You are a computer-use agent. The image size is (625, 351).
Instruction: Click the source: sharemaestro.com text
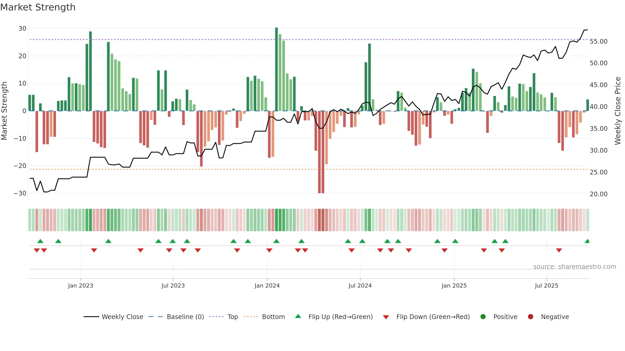(575, 266)
